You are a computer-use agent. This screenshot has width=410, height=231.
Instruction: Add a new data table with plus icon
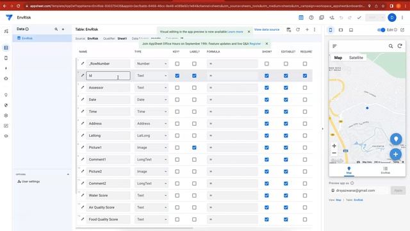point(63,30)
